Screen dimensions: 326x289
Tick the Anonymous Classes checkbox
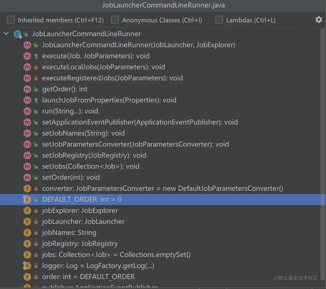115,20
